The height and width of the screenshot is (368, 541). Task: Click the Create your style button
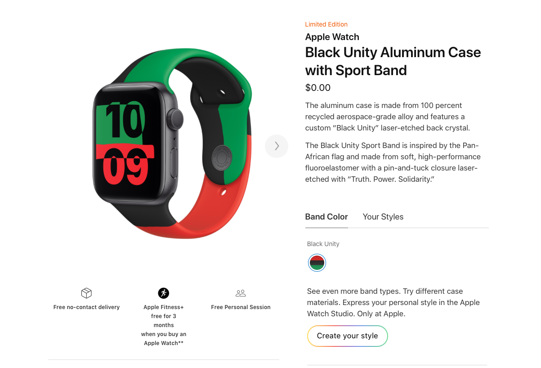coord(348,336)
